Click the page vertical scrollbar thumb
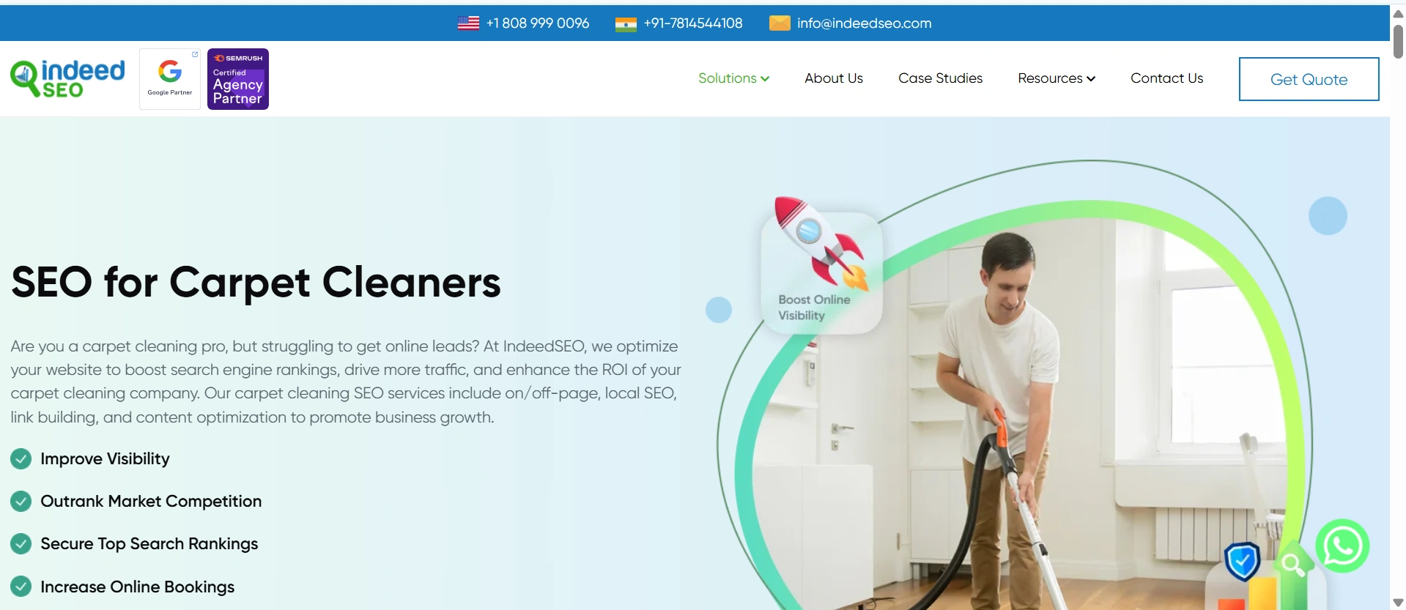 (1398, 41)
